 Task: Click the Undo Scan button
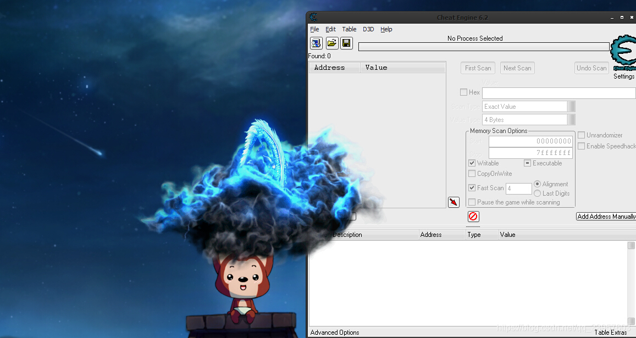click(x=591, y=68)
